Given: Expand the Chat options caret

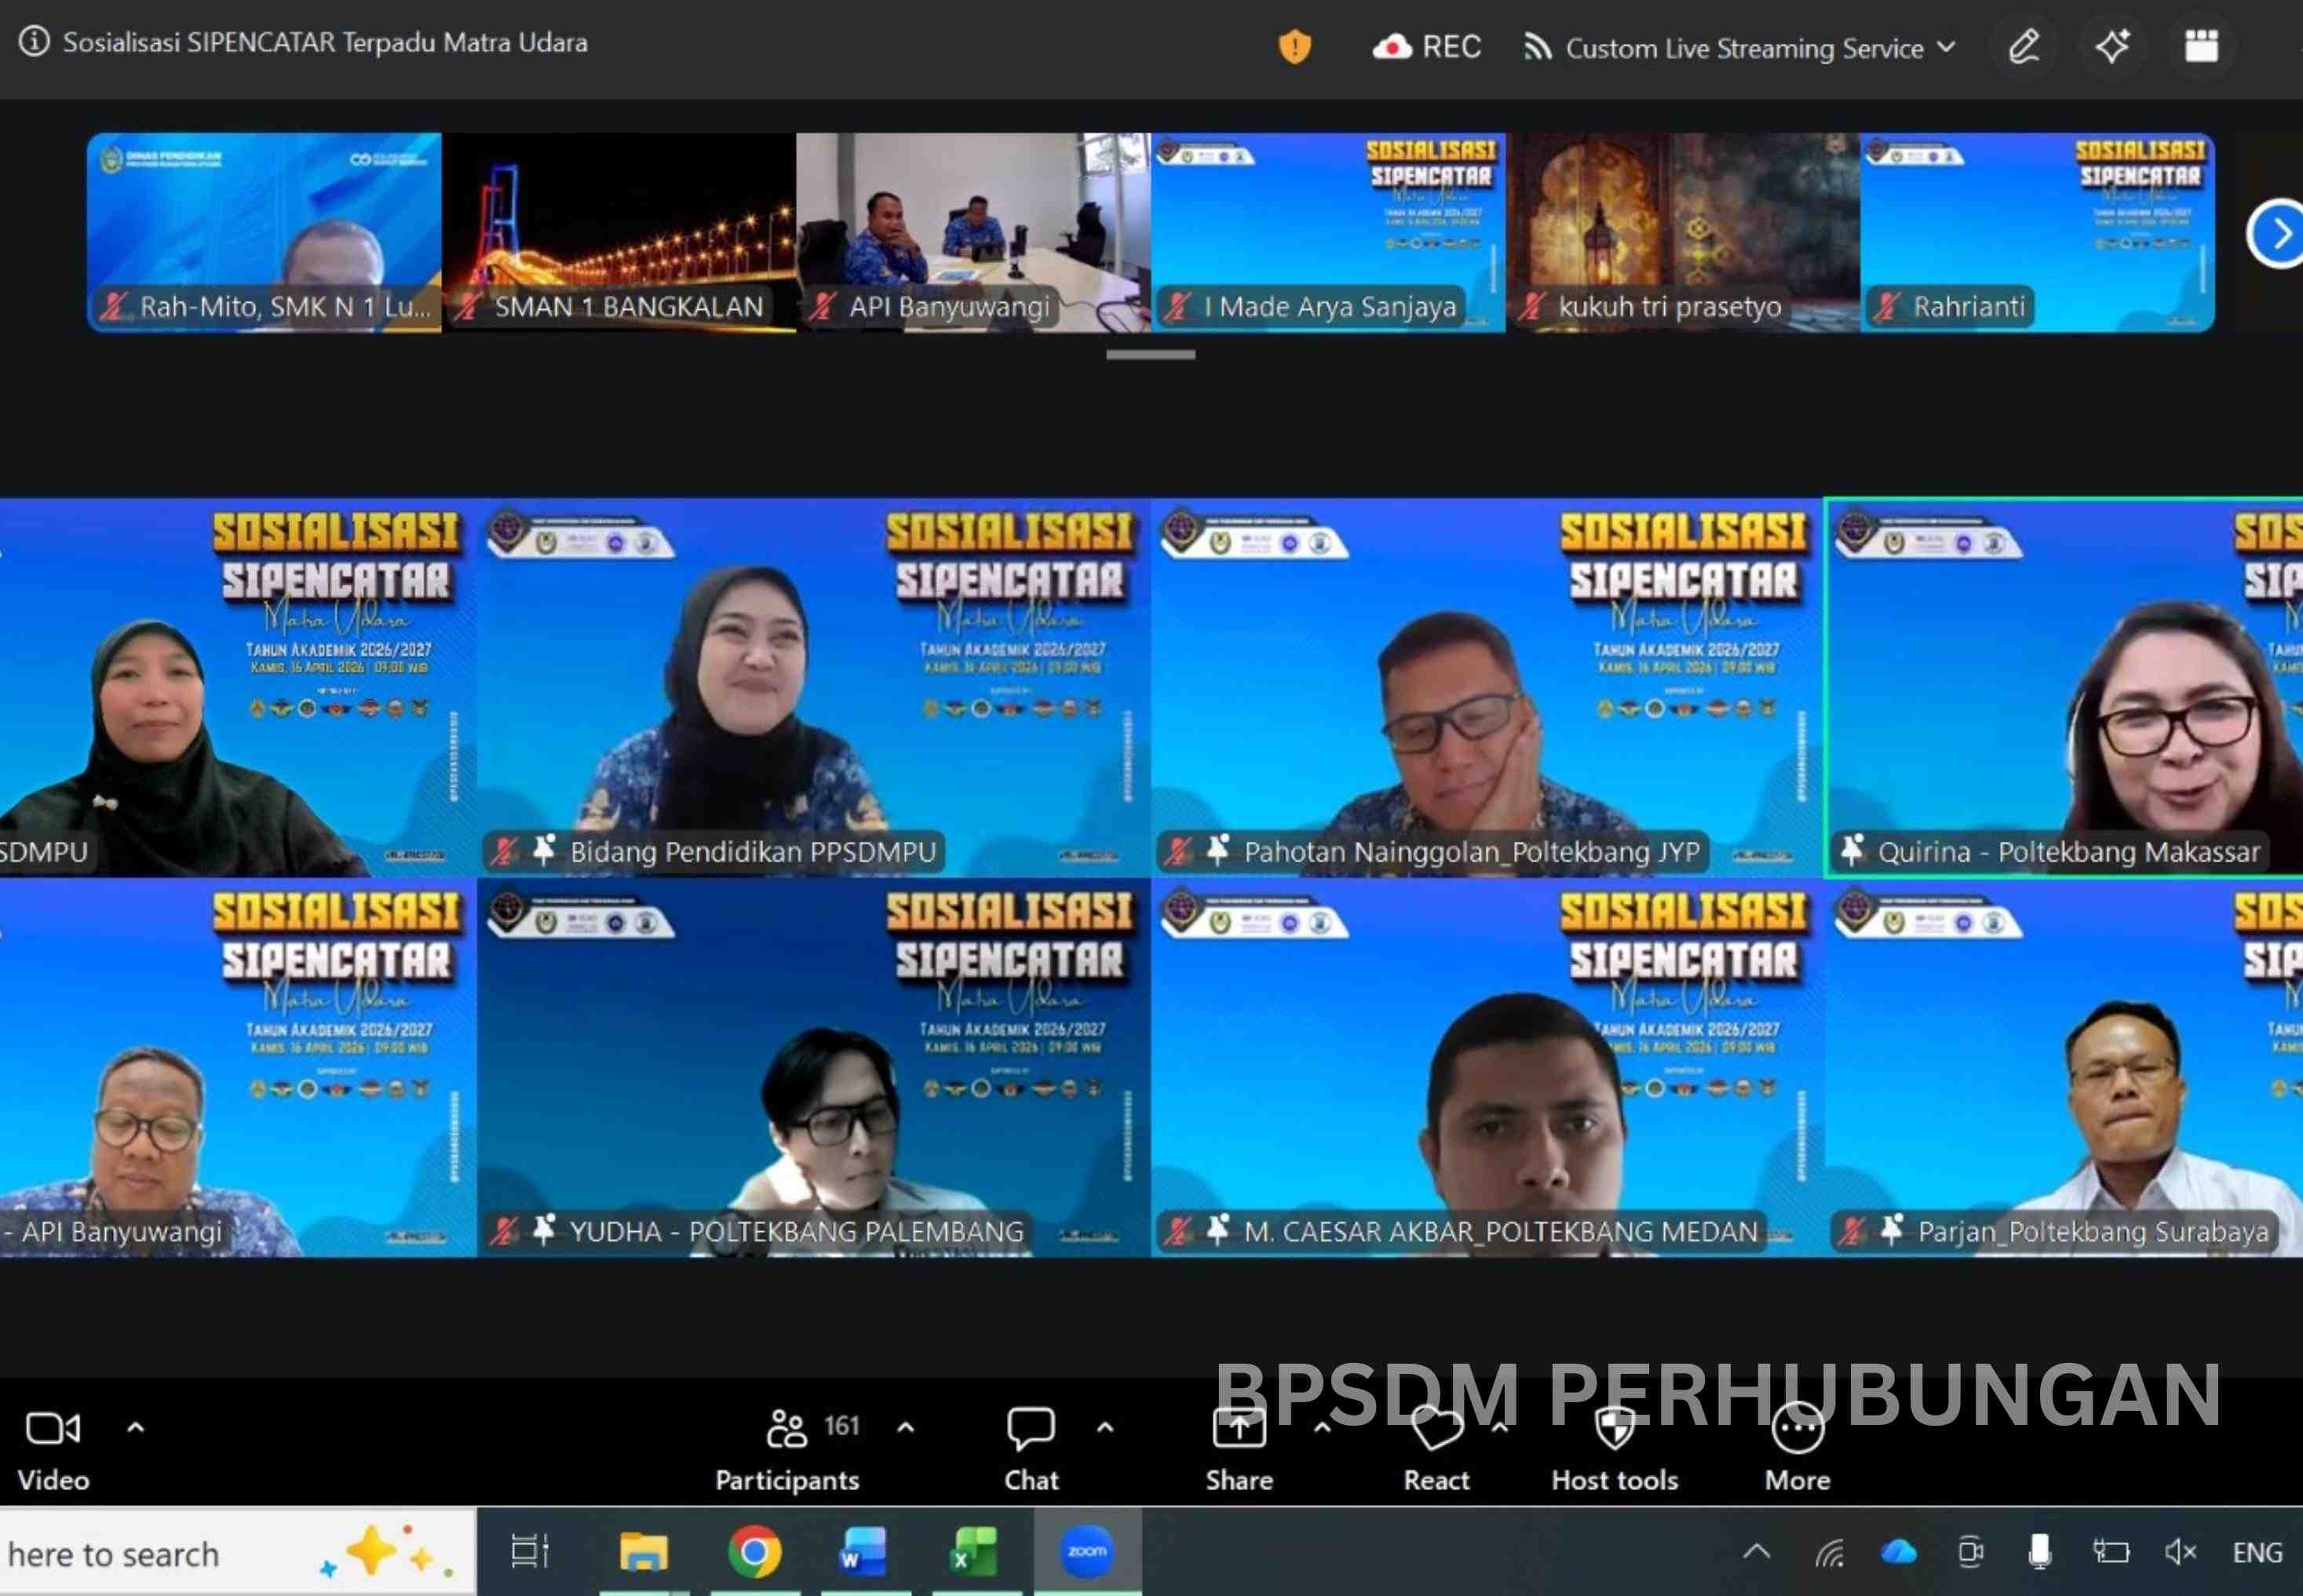Looking at the screenshot, I should pos(1104,1427).
